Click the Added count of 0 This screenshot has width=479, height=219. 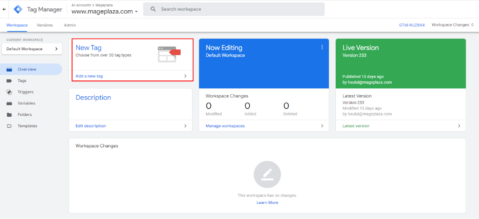(x=247, y=106)
